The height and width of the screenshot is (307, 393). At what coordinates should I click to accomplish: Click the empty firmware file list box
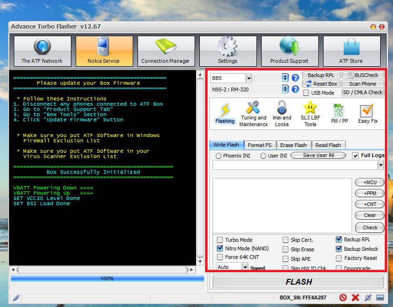coord(282,206)
